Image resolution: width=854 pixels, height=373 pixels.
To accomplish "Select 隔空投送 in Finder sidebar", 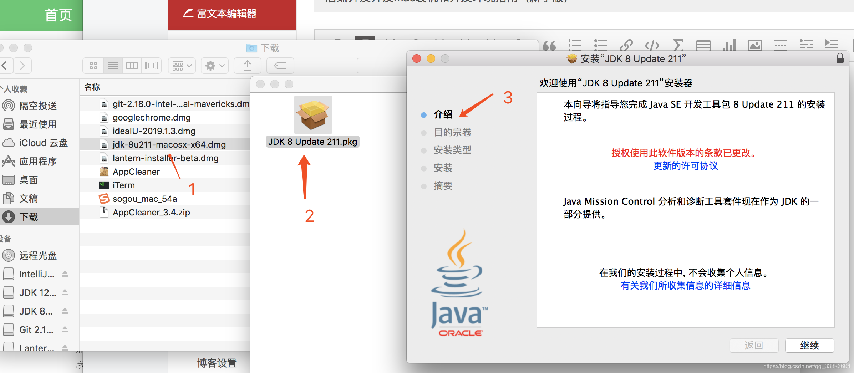I will tap(39, 106).
